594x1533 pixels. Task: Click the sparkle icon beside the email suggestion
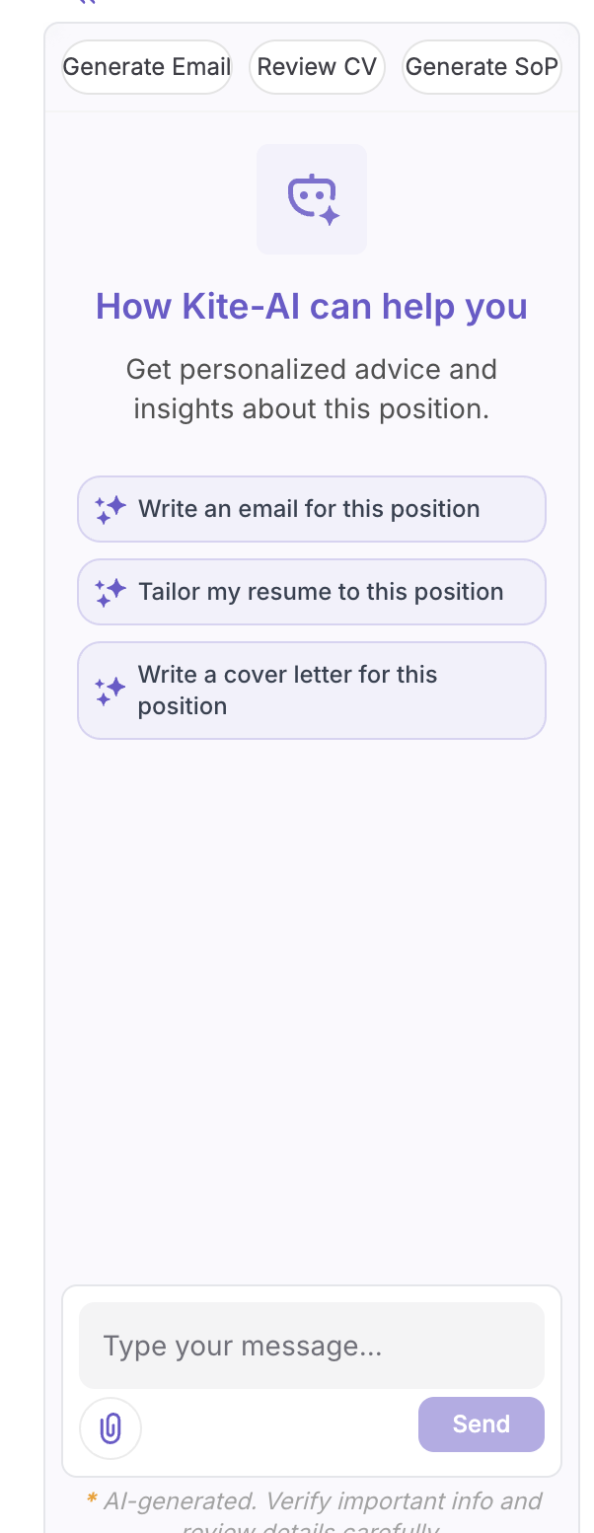111,508
